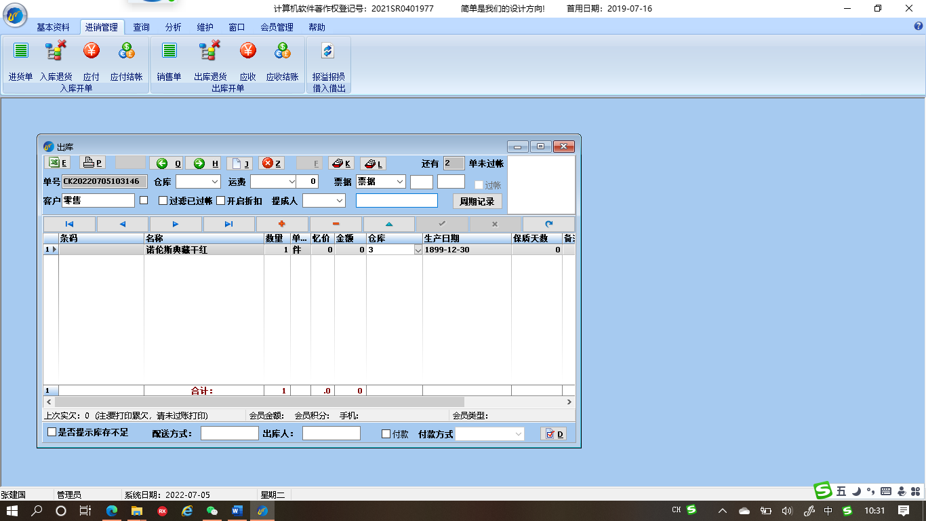This screenshot has width=926, height=521.
Task: Check the 是否提示库存不足 option
Action: (52, 432)
